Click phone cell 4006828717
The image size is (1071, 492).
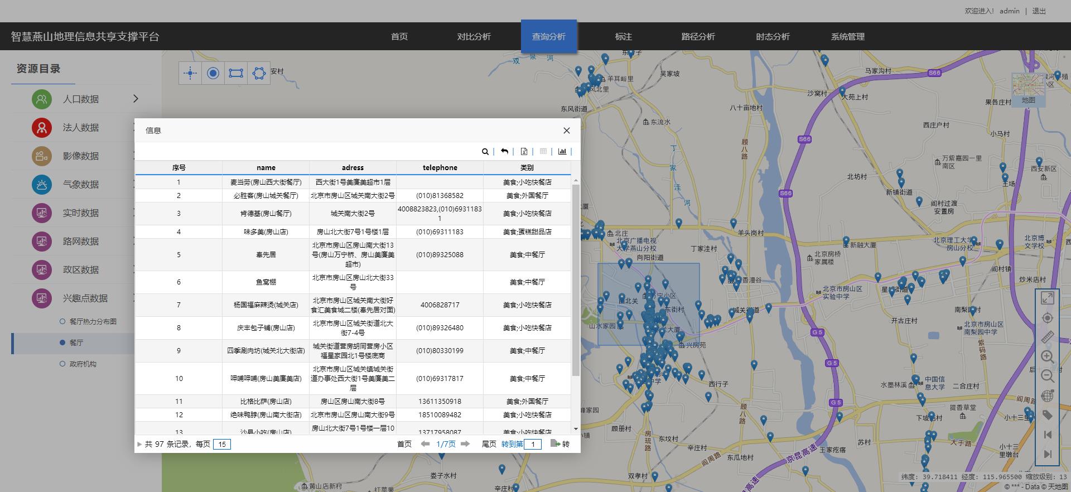pyautogui.click(x=440, y=305)
